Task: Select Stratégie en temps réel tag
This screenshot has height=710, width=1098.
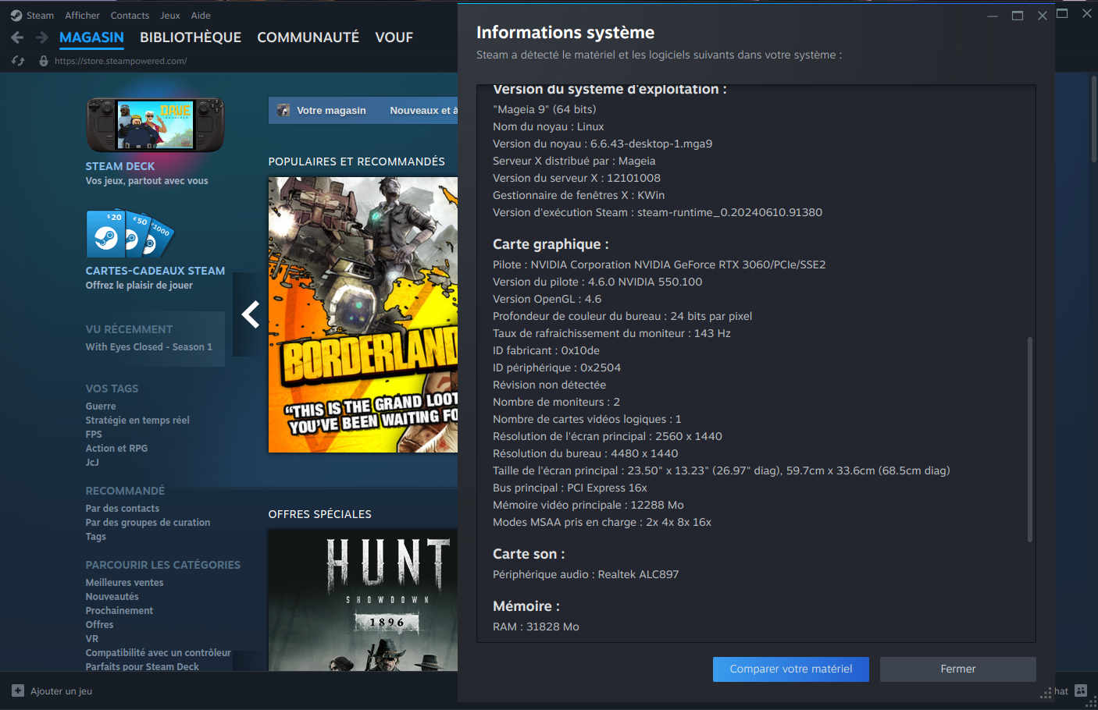Action: coord(137,421)
